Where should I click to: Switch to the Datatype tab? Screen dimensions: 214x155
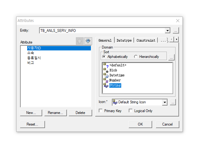(x=124, y=40)
